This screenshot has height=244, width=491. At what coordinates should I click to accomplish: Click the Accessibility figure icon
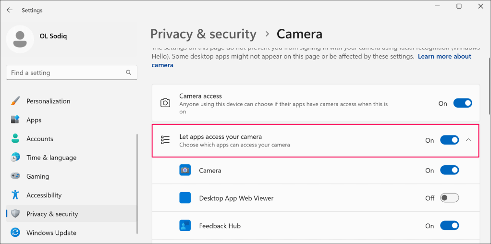(x=15, y=195)
